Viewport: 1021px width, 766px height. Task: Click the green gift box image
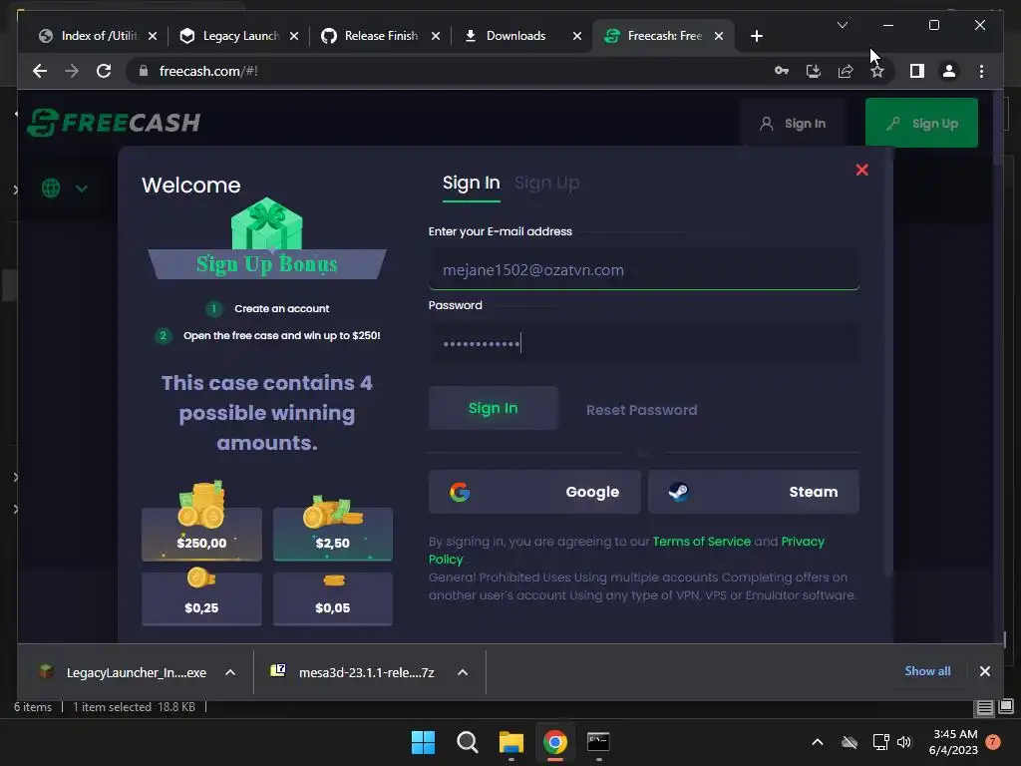267,224
